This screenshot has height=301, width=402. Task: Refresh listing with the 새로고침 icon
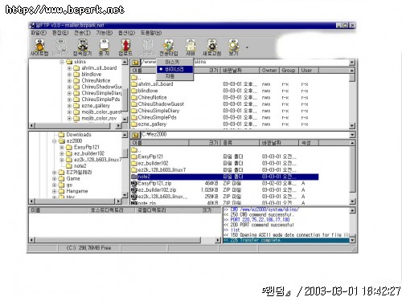(x=211, y=47)
